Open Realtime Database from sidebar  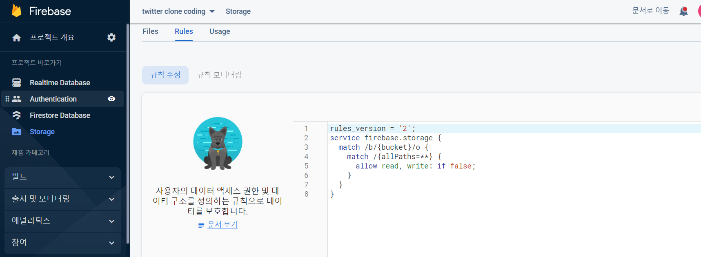point(60,83)
